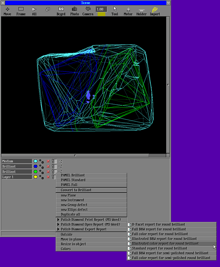
Task: Click the gear icon on the blue Brilliant layer
Action: [42, 167]
